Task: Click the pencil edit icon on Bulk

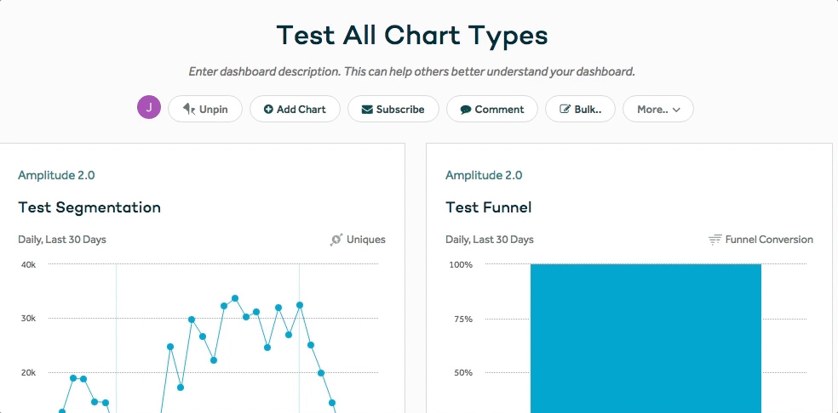Action: 565,110
